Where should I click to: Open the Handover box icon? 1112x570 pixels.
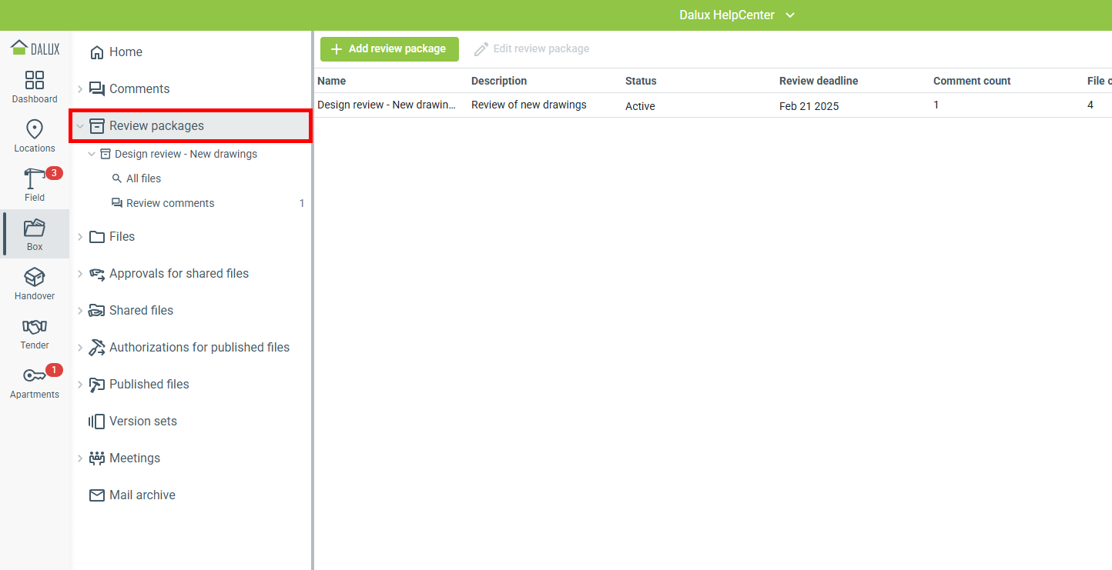pos(35,277)
